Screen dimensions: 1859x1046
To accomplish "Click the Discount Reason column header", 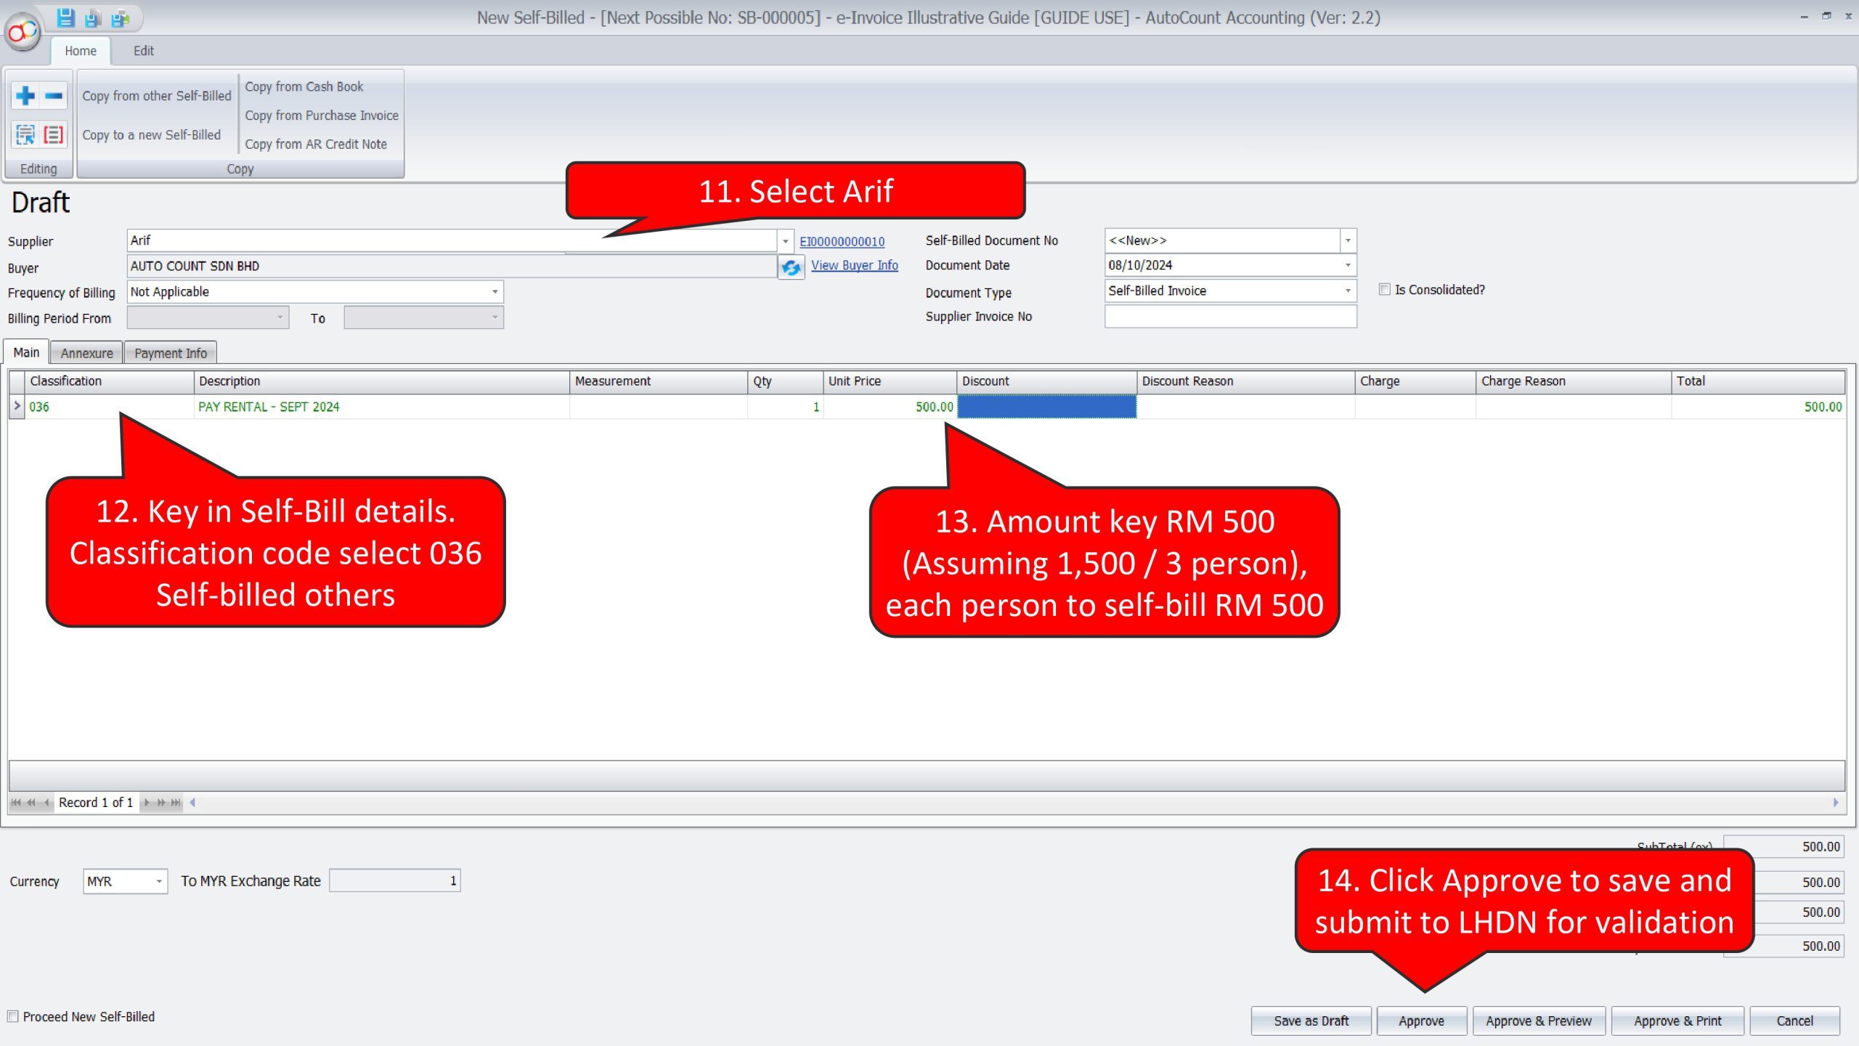I will pos(1245,381).
